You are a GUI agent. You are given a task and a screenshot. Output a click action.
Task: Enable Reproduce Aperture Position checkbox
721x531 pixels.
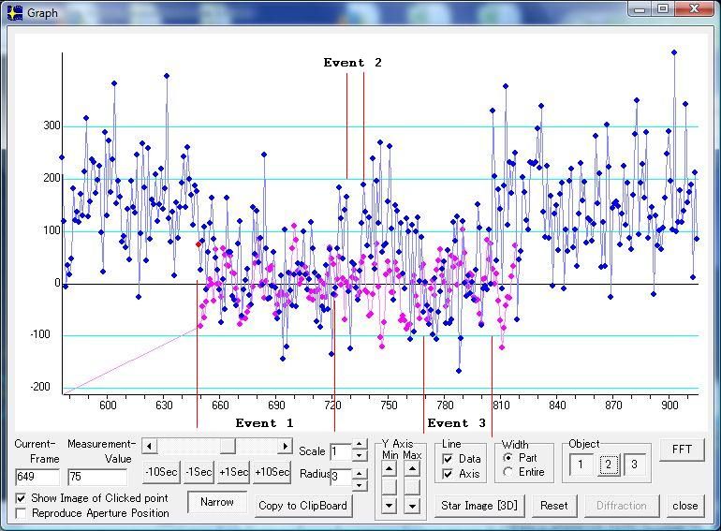(x=21, y=512)
